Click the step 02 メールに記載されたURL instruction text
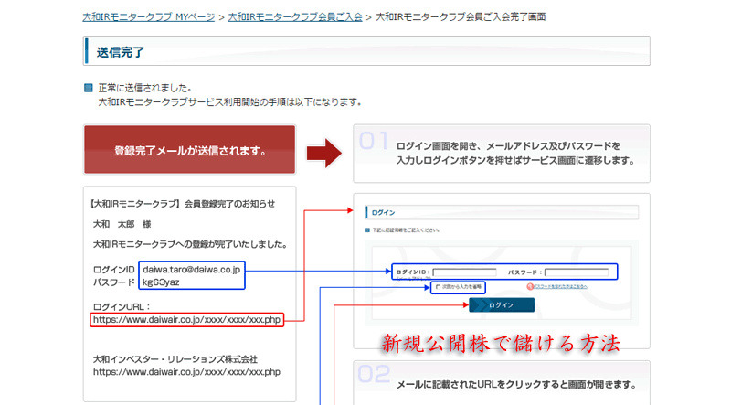The height and width of the screenshot is (405, 731). click(516, 385)
